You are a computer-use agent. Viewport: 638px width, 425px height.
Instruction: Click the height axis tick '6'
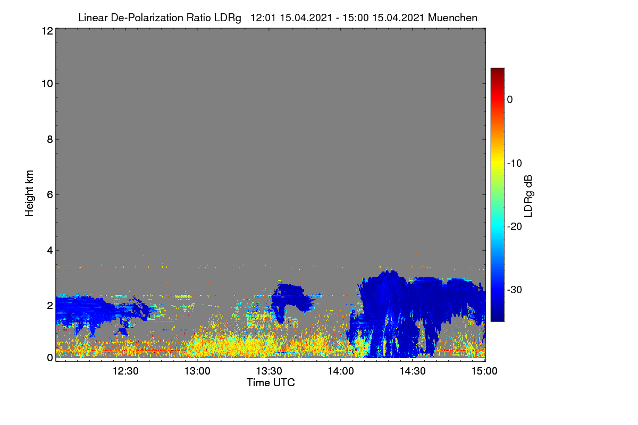tap(49, 194)
